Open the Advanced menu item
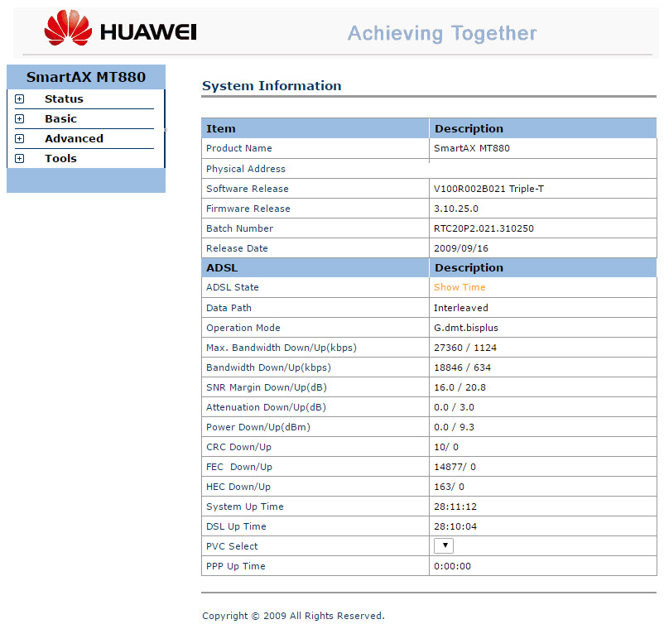The height and width of the screenshot is (629, 664). (75, 138)
